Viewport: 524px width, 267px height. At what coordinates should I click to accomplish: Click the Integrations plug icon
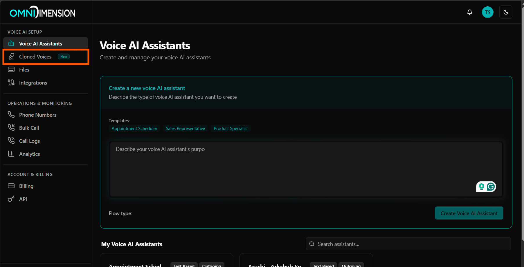point(11,83)
